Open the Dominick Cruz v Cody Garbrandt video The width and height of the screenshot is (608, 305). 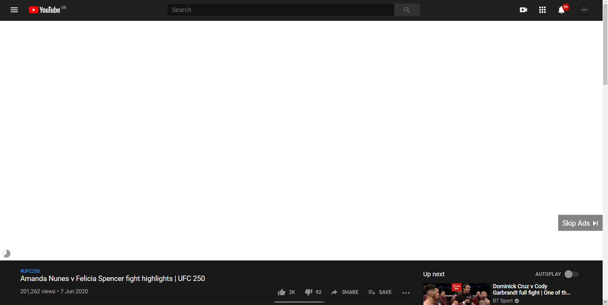click(x=532, y=289)
